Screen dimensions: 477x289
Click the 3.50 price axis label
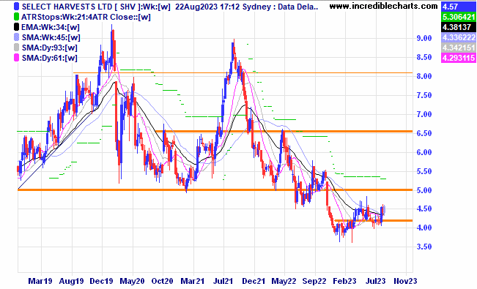coord(424,247)
